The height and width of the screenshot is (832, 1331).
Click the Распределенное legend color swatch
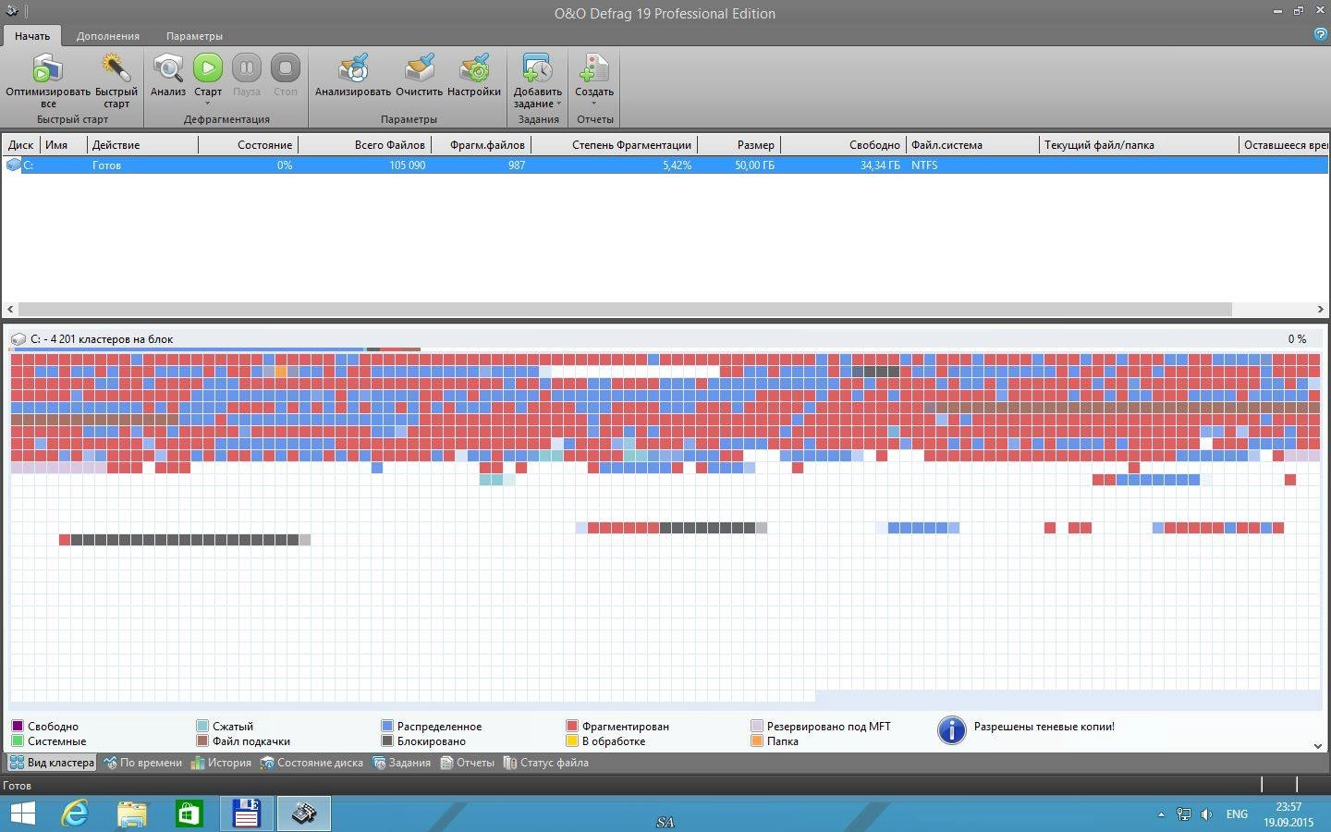387,727
